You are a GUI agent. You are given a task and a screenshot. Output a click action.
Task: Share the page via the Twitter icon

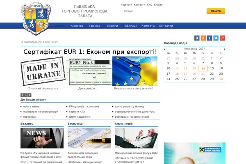(216, 38)
